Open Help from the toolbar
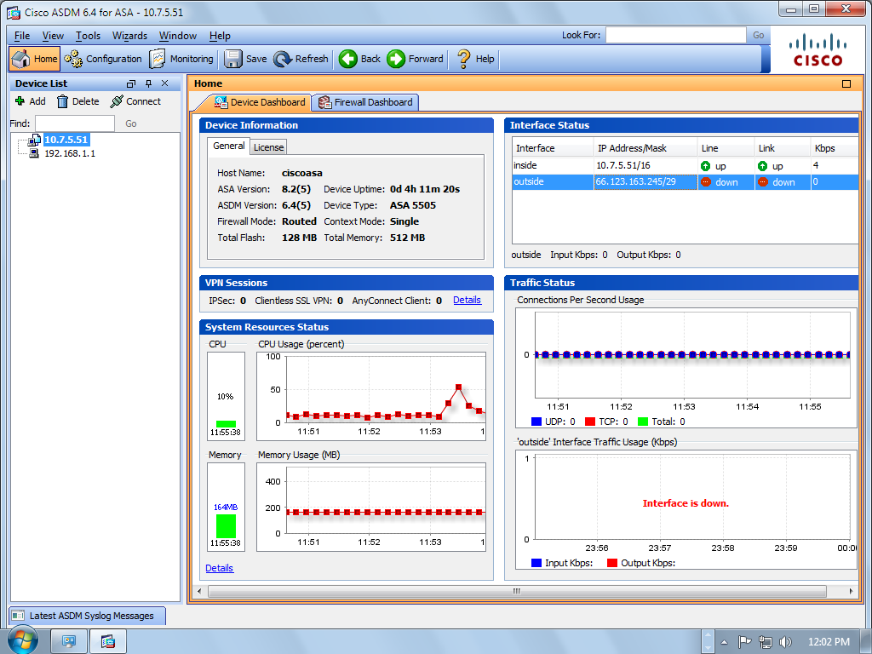 pos(475,59)
